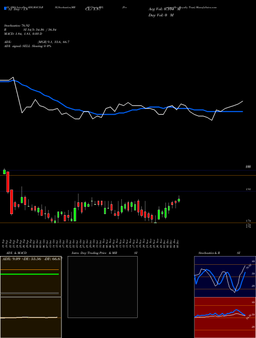Click the 'Intra Day Trading Price & MR SI' title
This screenshot has height=338, width=256.
(104, 253)
